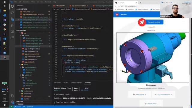Open the Selection menu
The width and height of the screenshot is (192, 108).
pos(26,2)
